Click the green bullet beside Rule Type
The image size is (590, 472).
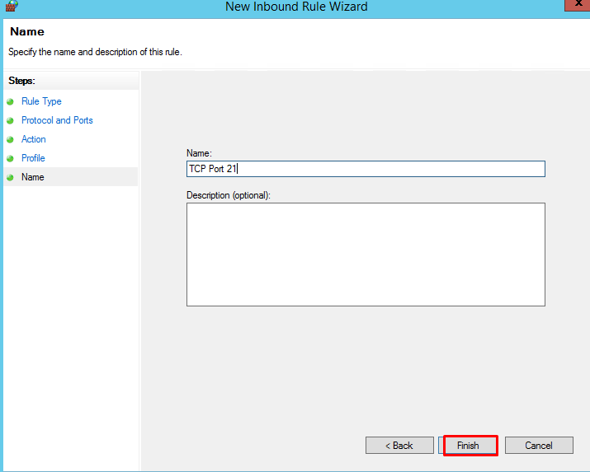[10, 102]
